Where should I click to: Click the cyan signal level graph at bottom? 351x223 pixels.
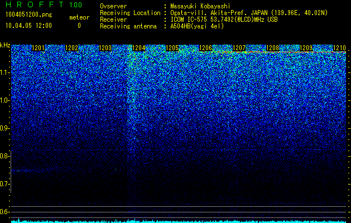point(179,221)
